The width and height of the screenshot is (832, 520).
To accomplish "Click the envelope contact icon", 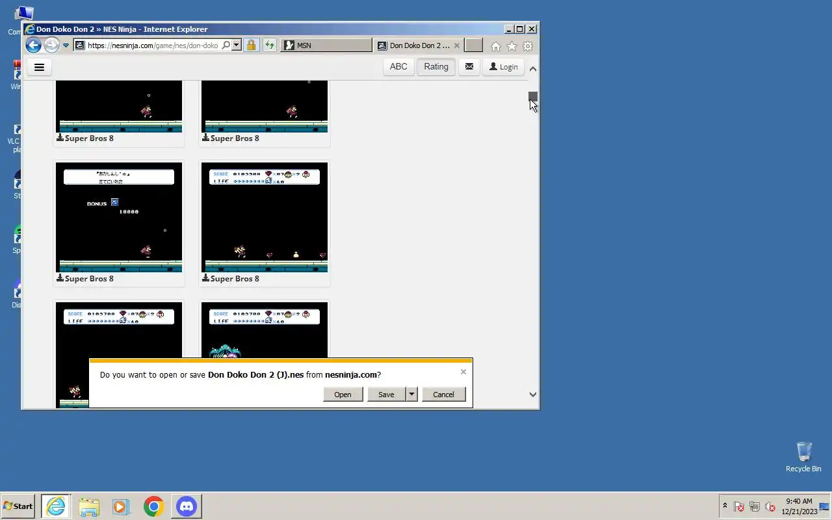I will (469, 67).
